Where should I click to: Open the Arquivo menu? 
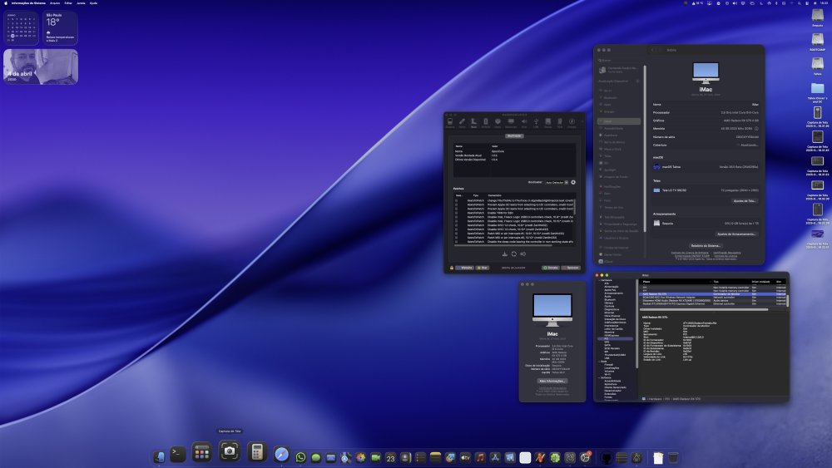tap(55, 3)
